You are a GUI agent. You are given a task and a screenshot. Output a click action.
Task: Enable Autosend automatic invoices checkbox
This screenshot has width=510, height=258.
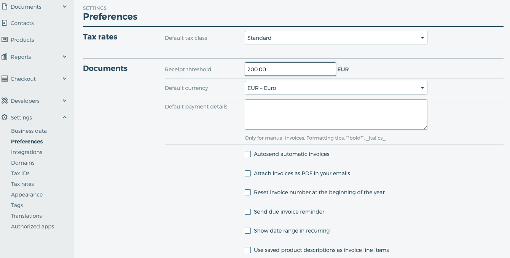click(248, 154)
